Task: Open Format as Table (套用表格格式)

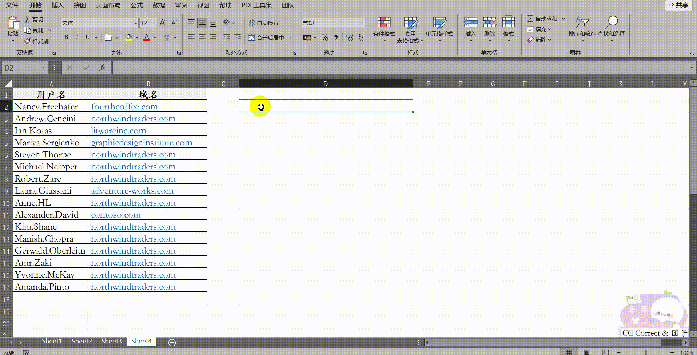Action: coord(410,30)
